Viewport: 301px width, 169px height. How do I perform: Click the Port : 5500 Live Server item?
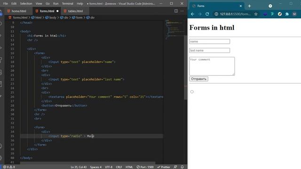click(145, 167)
